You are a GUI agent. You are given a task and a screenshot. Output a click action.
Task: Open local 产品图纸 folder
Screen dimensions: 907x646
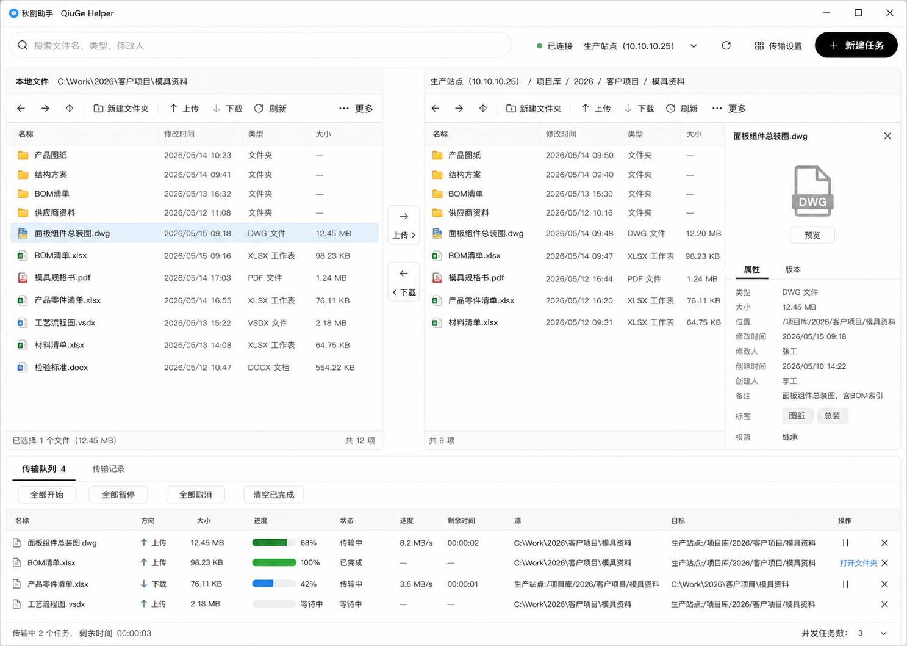click(x=193, y=155)
